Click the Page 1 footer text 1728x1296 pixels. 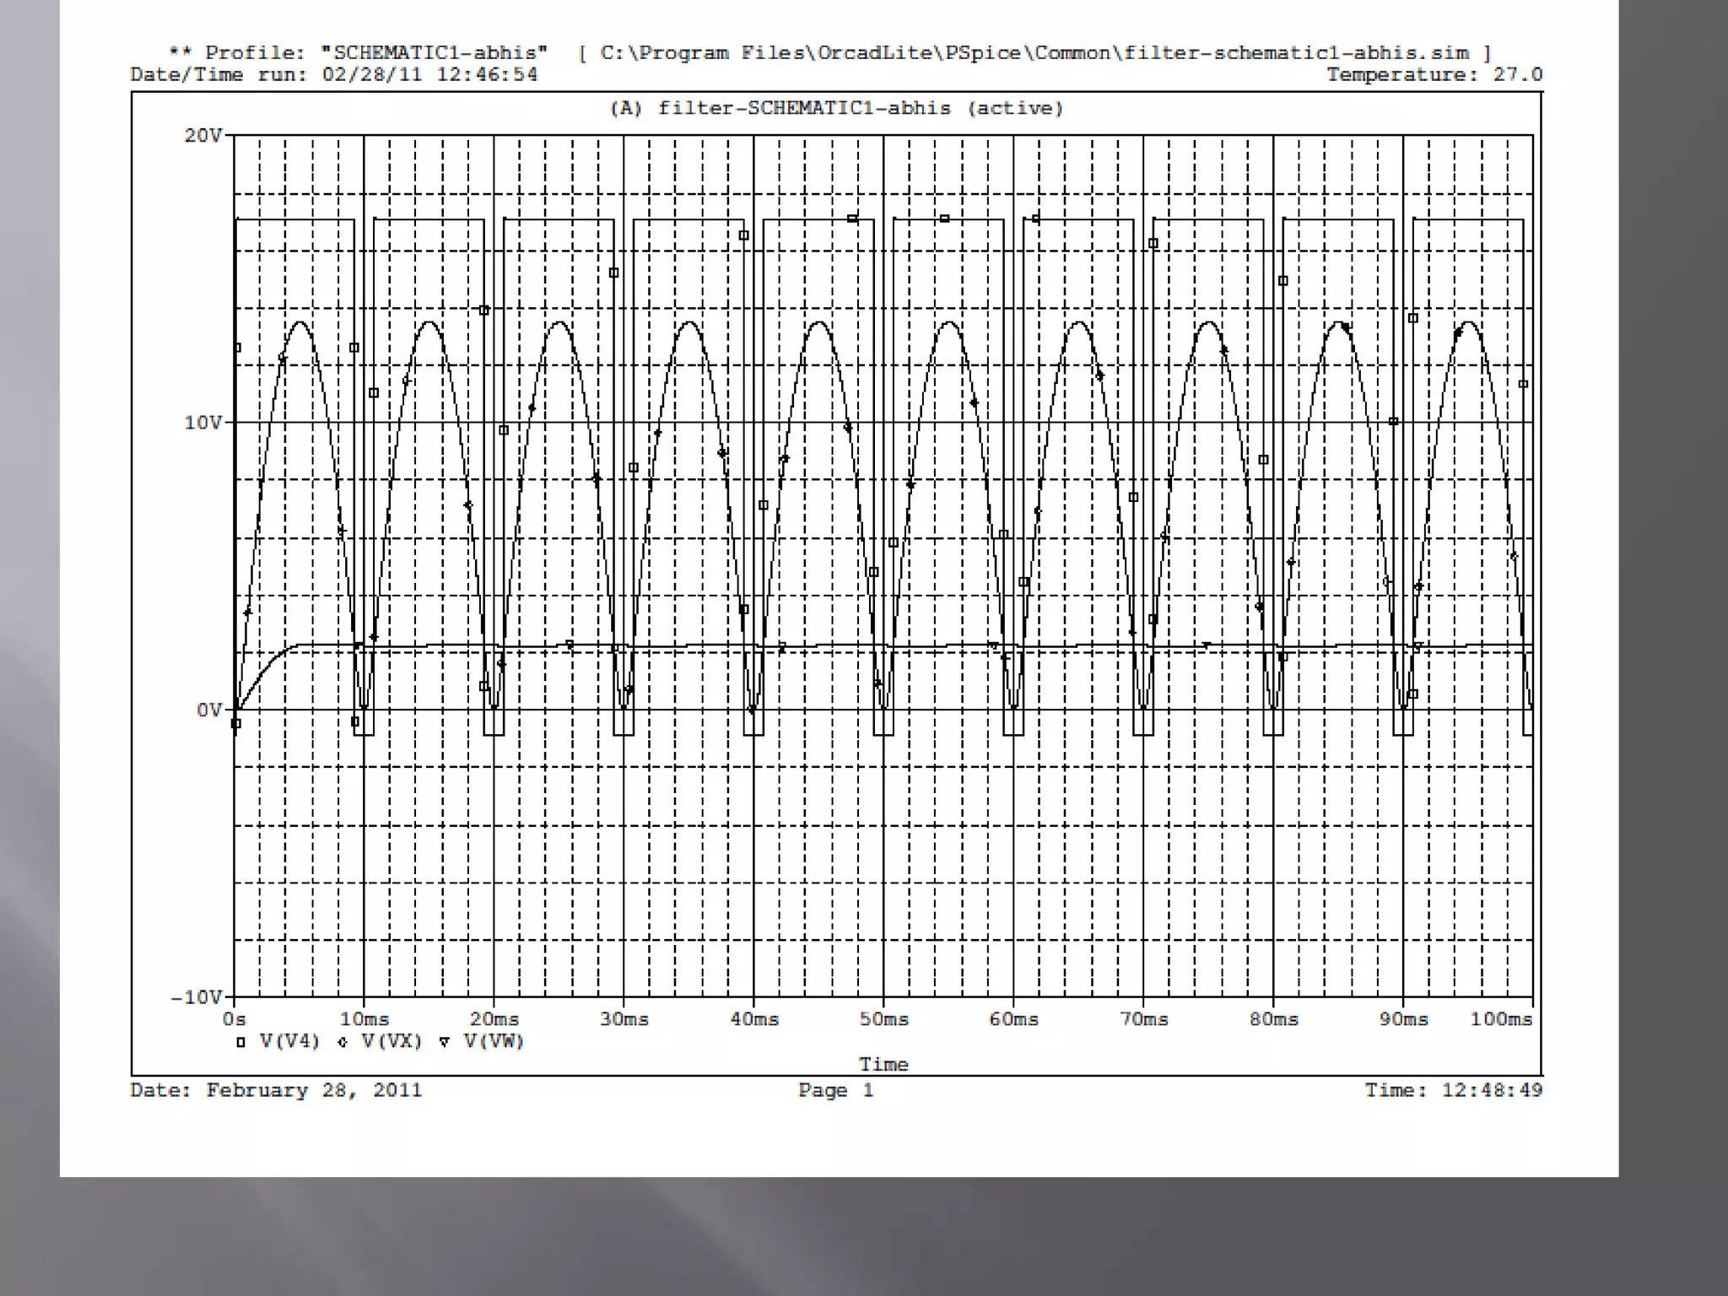836,1090
